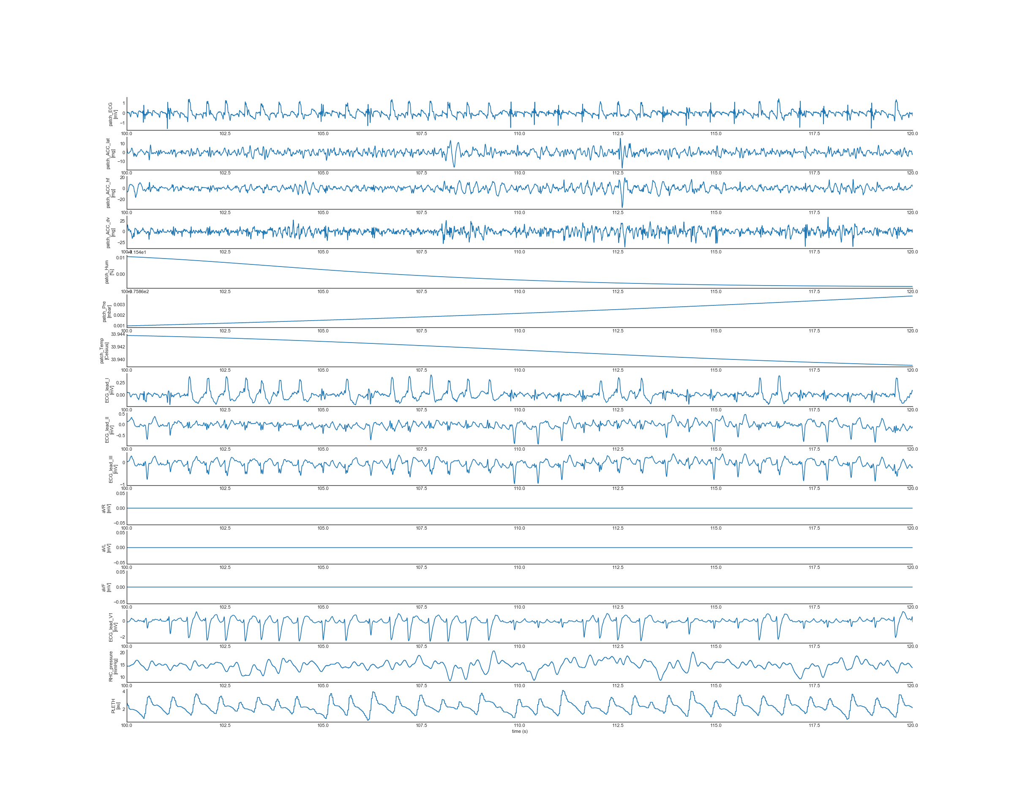This screenshot has height=811, width=1014.
Task: Click the patch_Hum axis label
Action: point(109,272)
